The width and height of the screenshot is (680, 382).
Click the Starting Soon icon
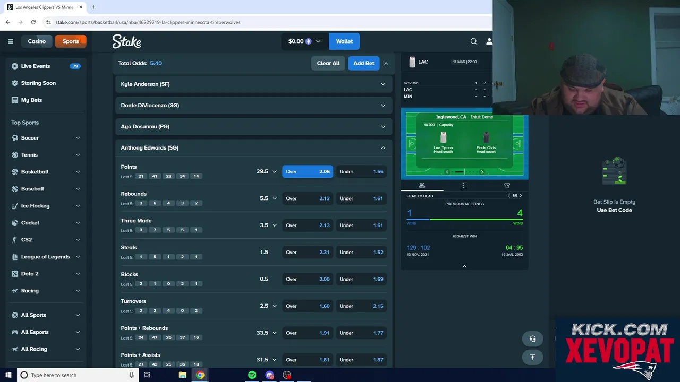pyautogui.click(x=15, y=83)
